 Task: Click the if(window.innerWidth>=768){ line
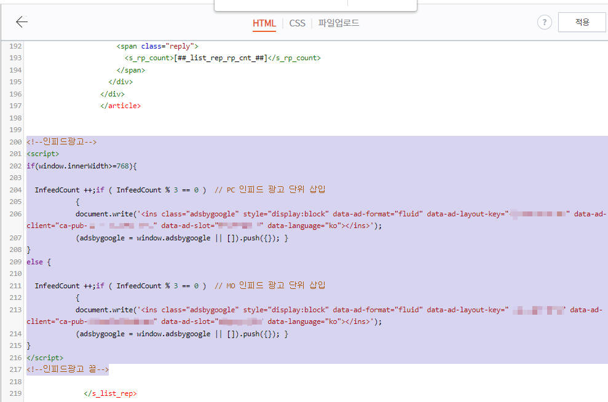(x=82, y=166)
